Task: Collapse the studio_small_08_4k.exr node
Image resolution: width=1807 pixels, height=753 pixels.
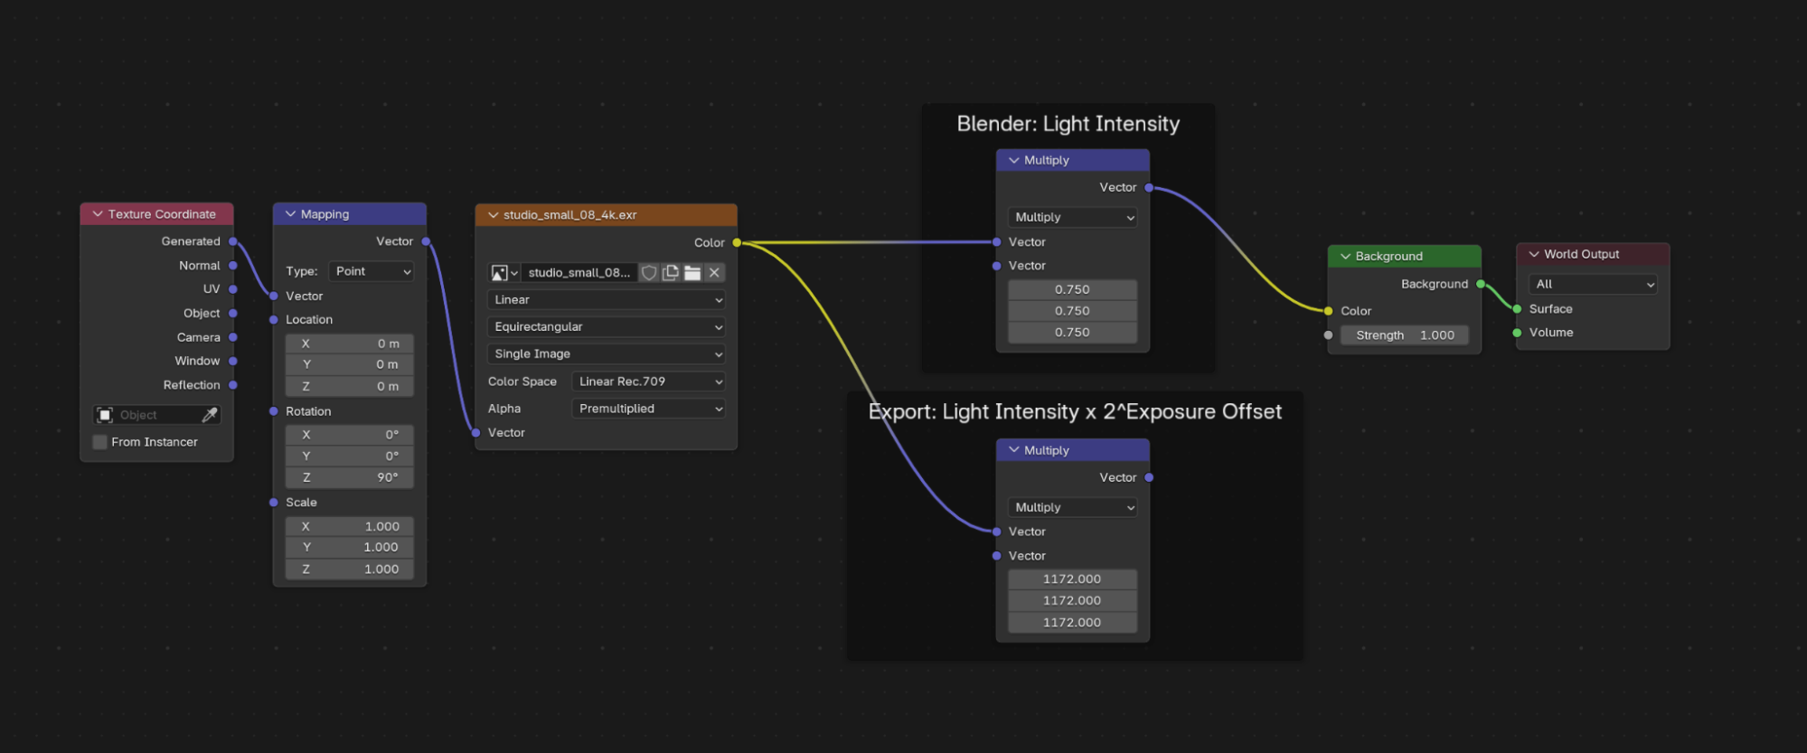Action: (493, 215)
